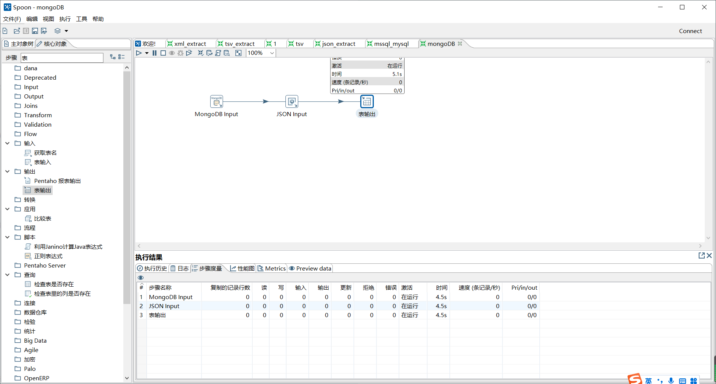Pause the running transformation
716x384 pixels.
tap(155, 53)
